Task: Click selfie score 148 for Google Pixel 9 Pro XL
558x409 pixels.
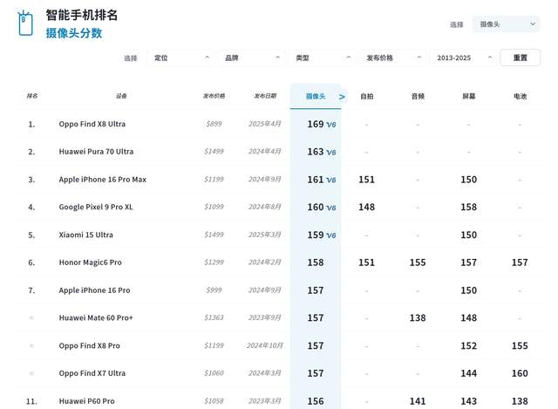Action: [x=366, y=207]
